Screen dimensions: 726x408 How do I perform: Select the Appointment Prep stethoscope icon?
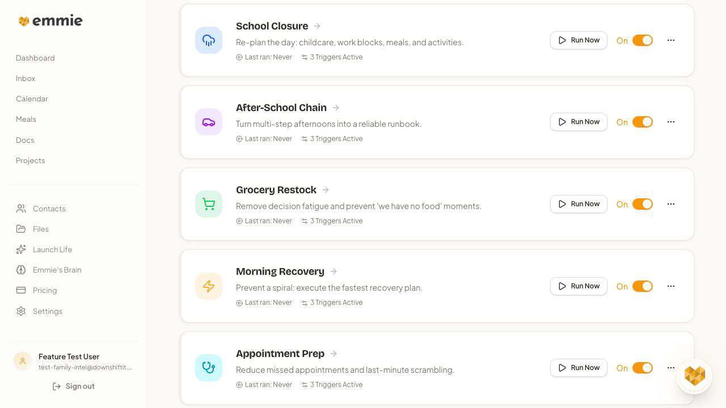(x=209, y=368)
